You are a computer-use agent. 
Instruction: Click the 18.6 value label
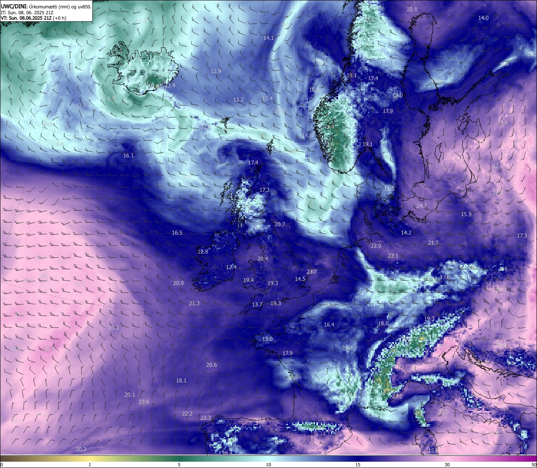pyautogui.click(x=383, y=323)
